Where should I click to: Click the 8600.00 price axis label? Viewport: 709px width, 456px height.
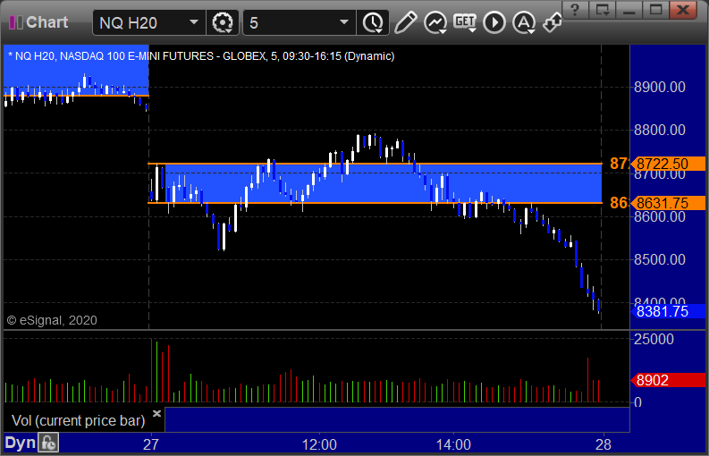[660, 216]
